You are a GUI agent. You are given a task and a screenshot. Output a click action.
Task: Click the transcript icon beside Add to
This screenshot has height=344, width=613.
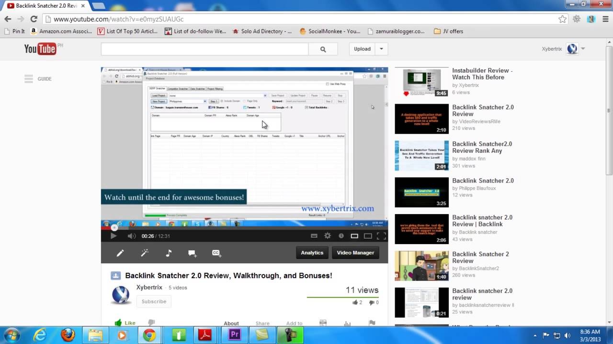click(x=323, y=323)
